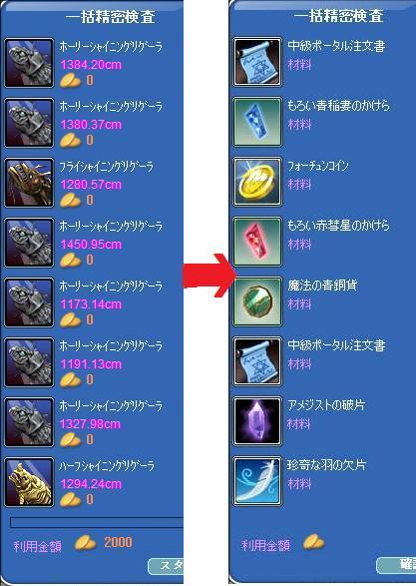416x586 pixels.
Task: Select the golden-brown dragon icon at 1280.57cm
Action: click(29, 183)
